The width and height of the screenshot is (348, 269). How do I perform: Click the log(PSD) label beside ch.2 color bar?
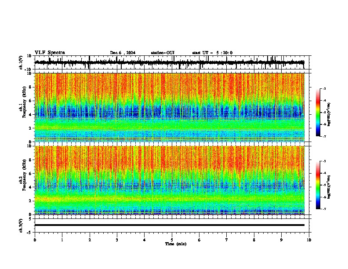[329, 187]
